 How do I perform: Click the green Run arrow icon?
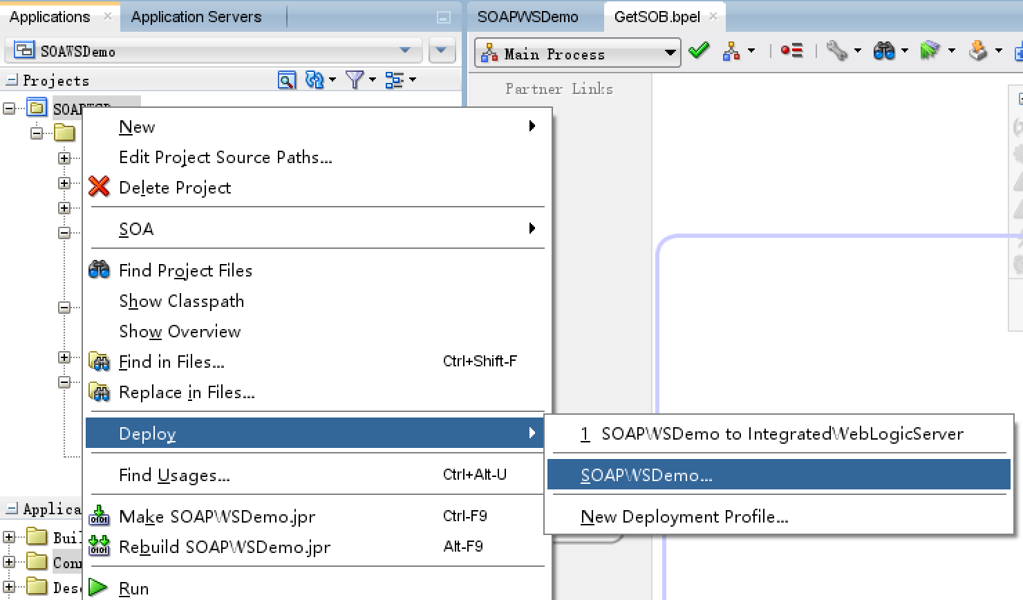(98, 588)
